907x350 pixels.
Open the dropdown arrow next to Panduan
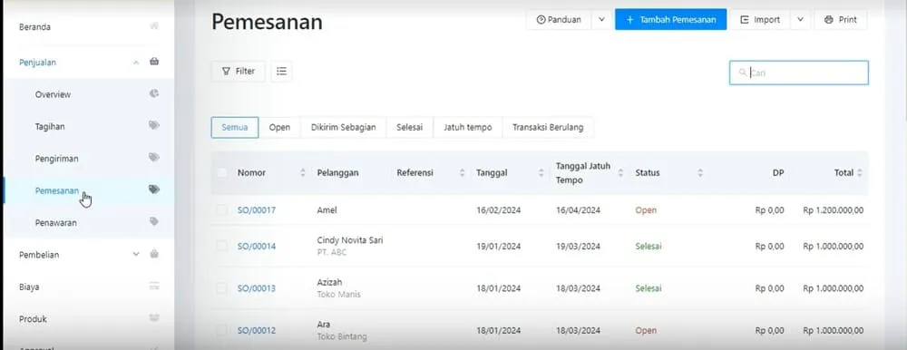click(601, 20)
